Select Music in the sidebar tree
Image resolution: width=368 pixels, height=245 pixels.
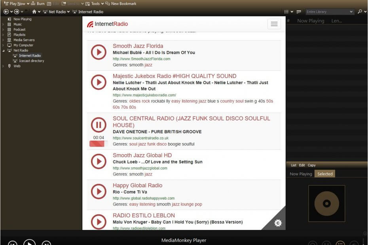[x=17, y=24]
